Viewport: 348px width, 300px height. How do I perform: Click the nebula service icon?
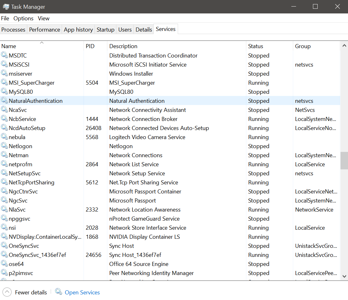[4, 137]
